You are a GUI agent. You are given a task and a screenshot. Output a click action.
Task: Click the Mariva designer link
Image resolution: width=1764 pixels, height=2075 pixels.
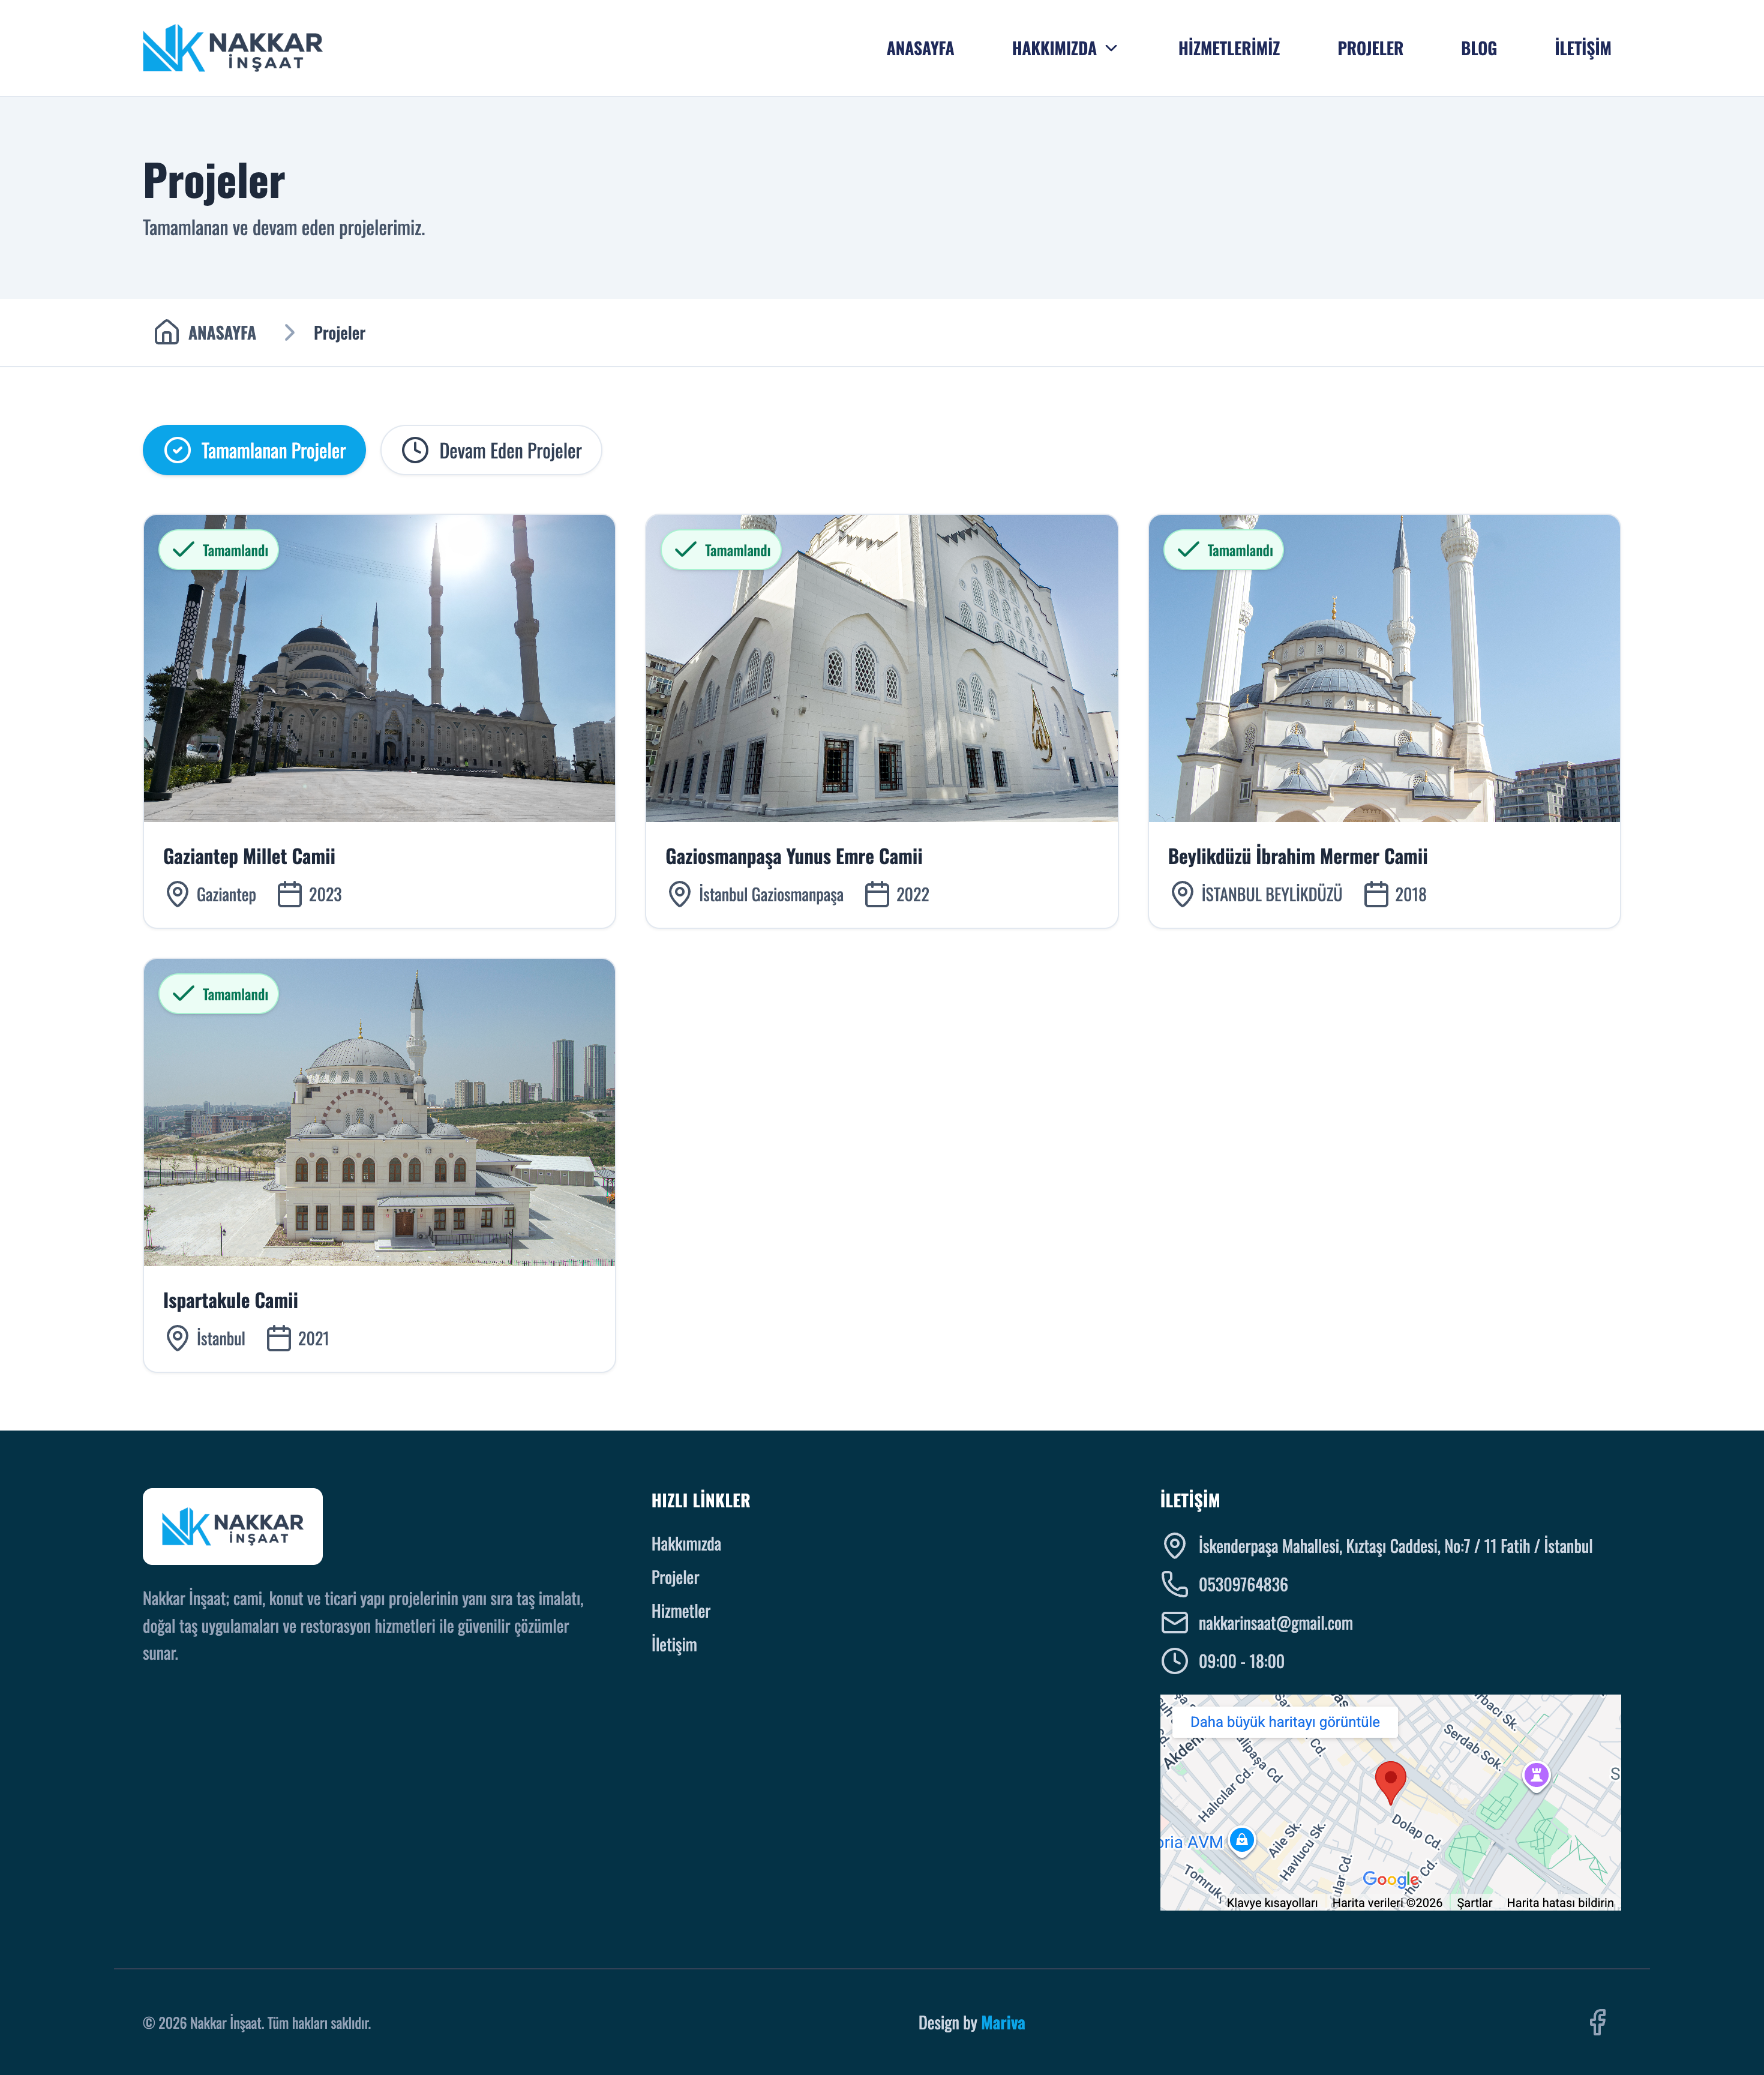point(1002,2022)
